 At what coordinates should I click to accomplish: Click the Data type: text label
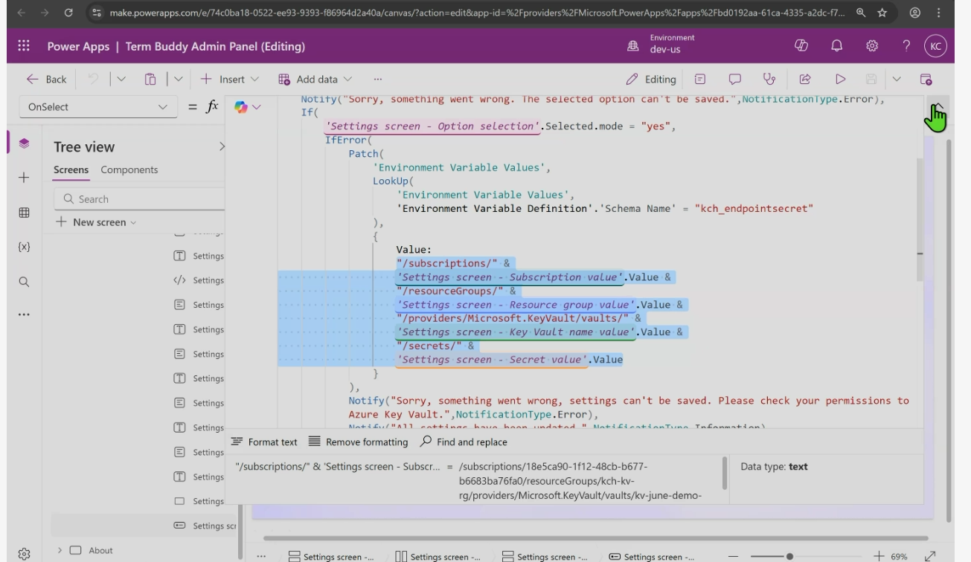[774, 467]
